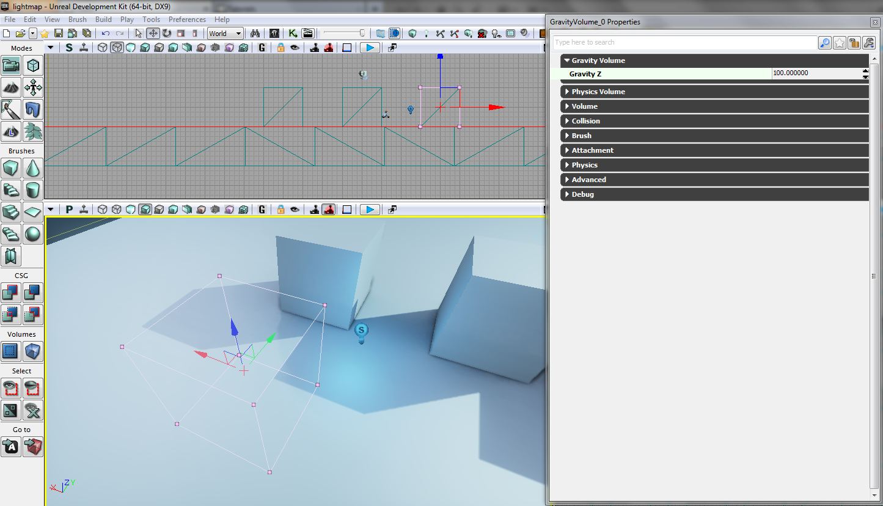Open the Build menu

103,20
